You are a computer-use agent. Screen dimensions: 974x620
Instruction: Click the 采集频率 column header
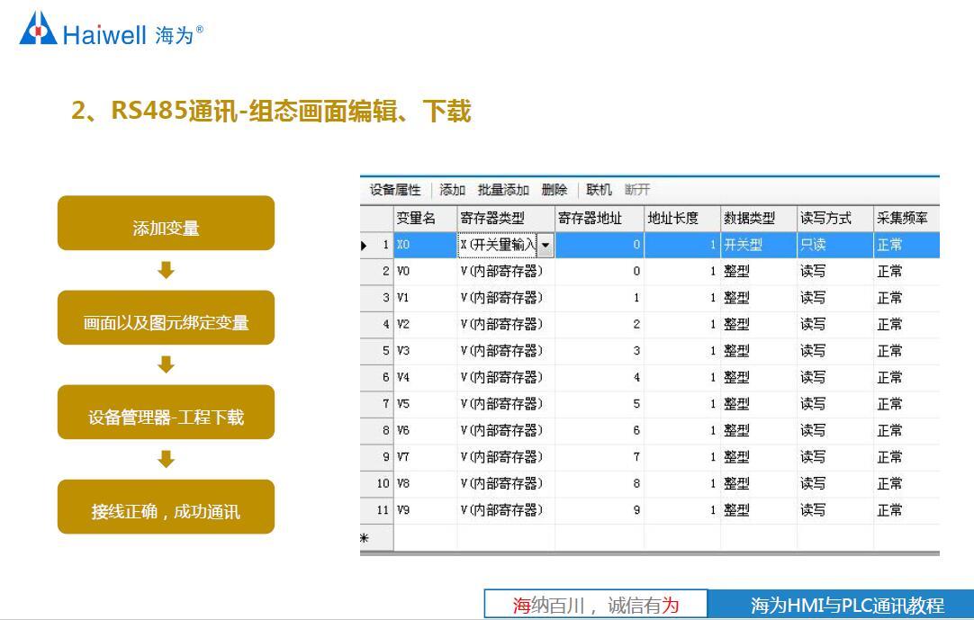pyautogui.click(x=905, y=219)
